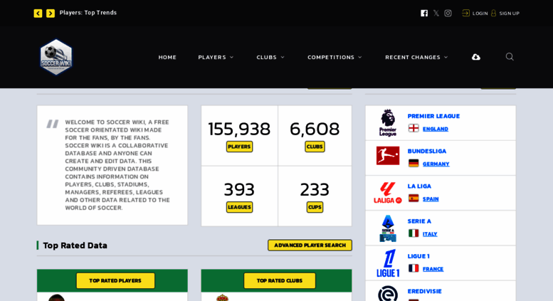Open the La Liga link
This screenshot has width=553, height=301.
point(419,186)
